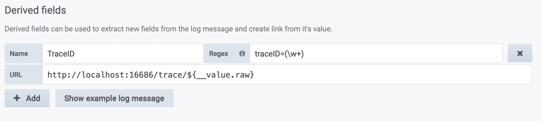Click the plus icon on Add
Image resolution: width=542 pixels, height=121 pixels.
[17, 98]
